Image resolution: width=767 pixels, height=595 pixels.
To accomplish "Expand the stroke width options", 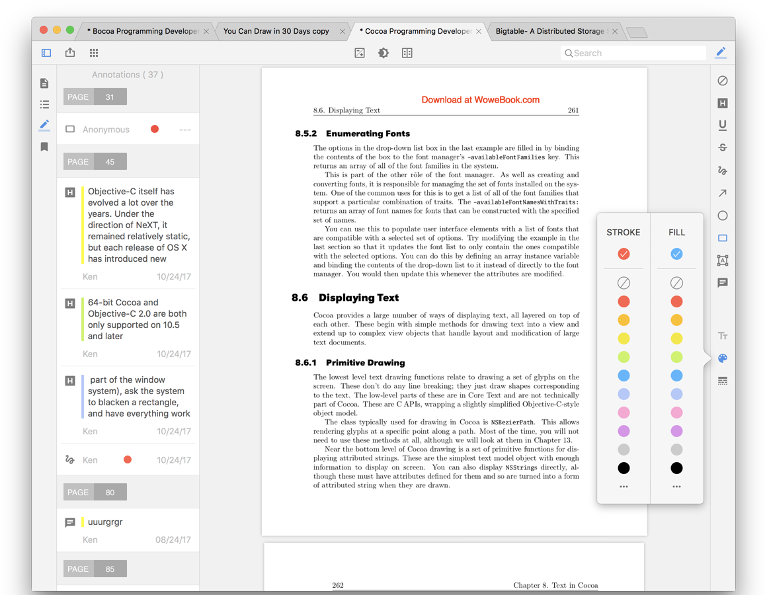I will coord(722,380).
